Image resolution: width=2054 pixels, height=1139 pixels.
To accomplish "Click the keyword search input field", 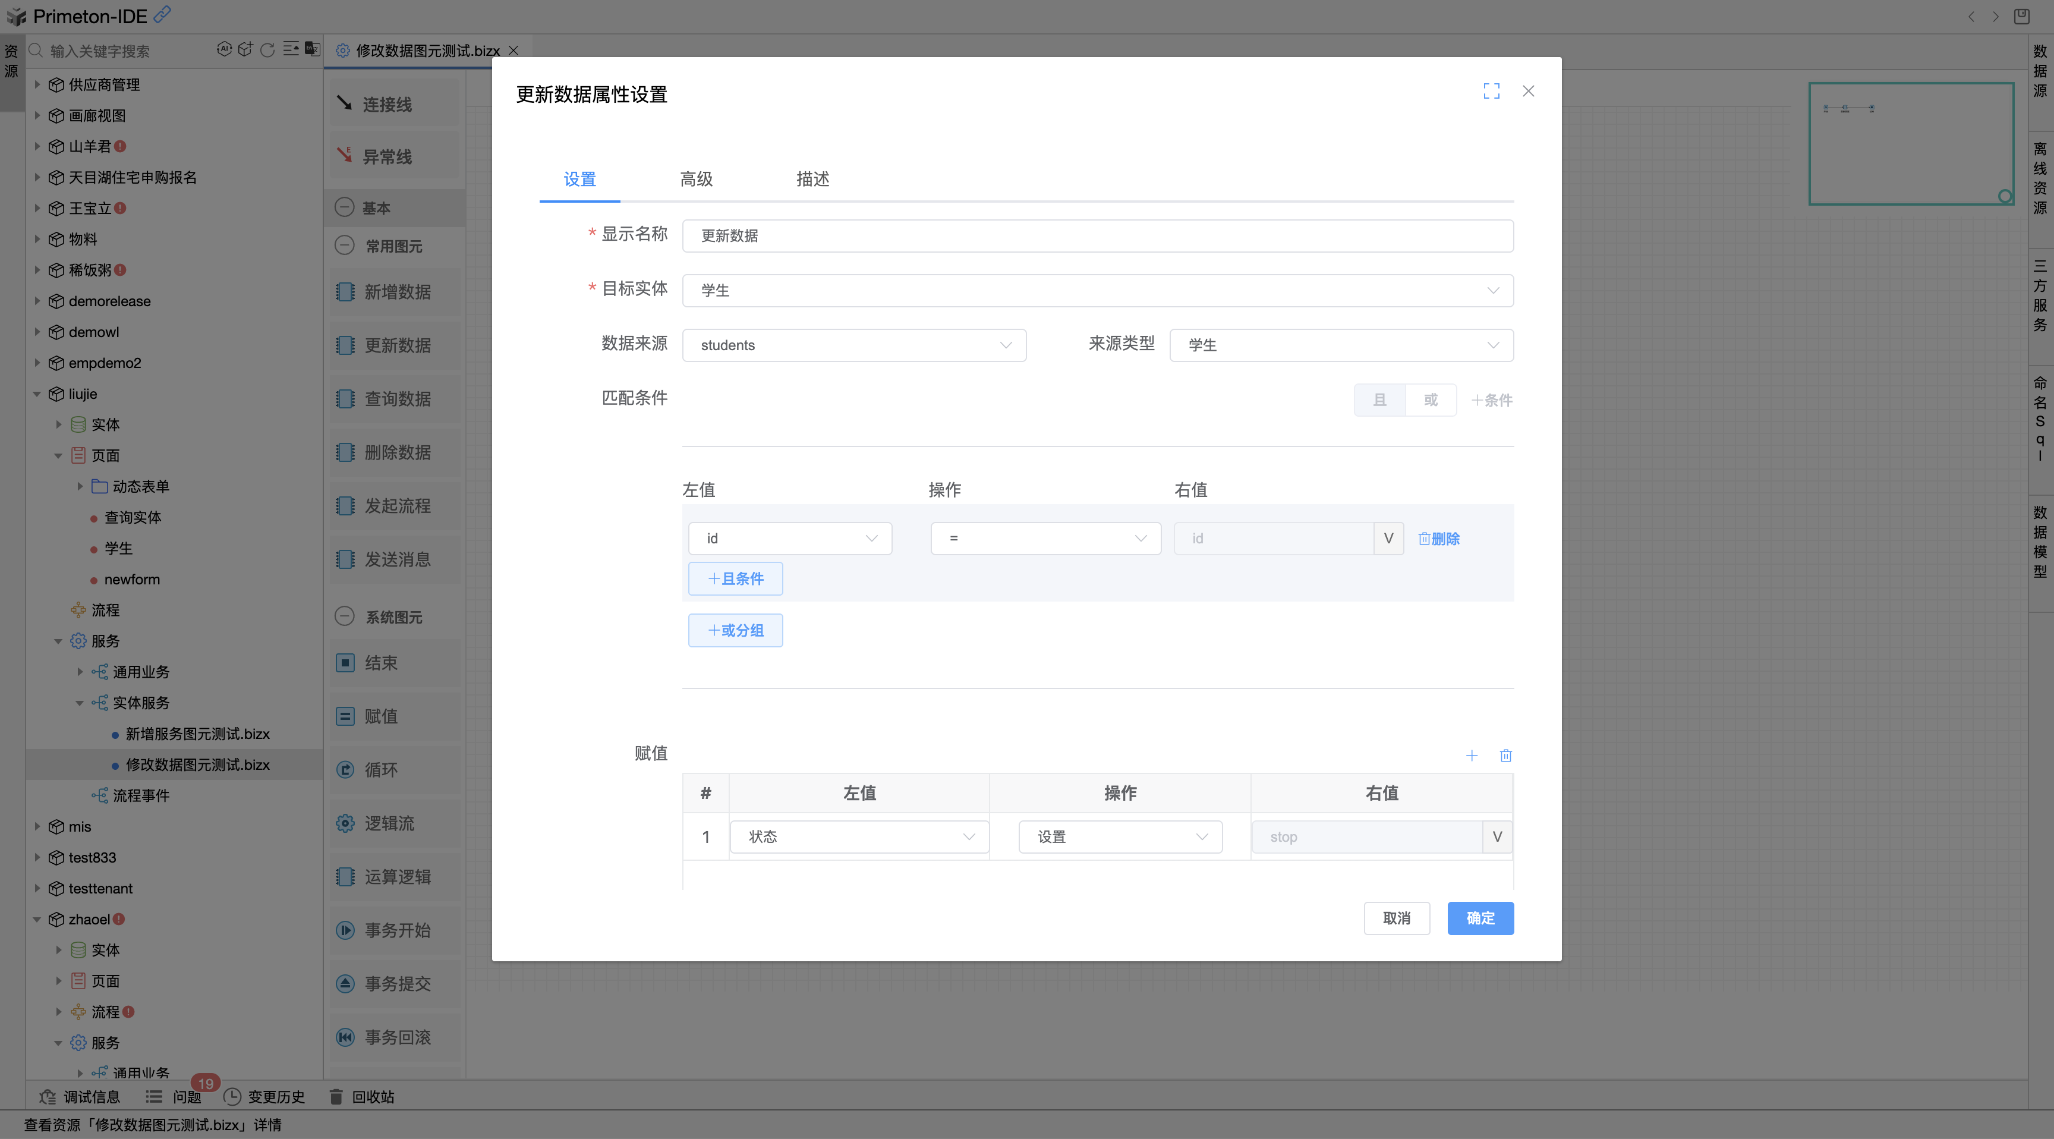I will click(x=119, y=51).
